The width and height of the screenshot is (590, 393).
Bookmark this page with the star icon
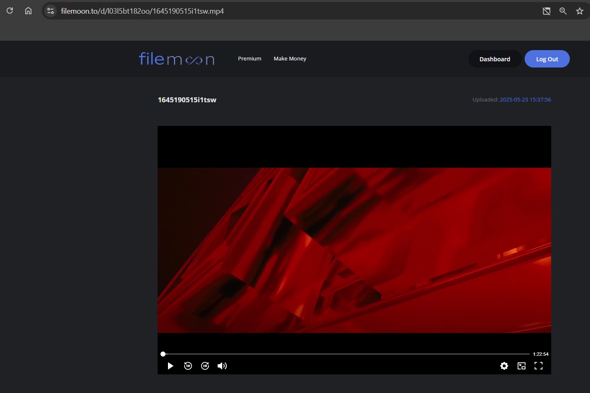[x=579, y=11]
